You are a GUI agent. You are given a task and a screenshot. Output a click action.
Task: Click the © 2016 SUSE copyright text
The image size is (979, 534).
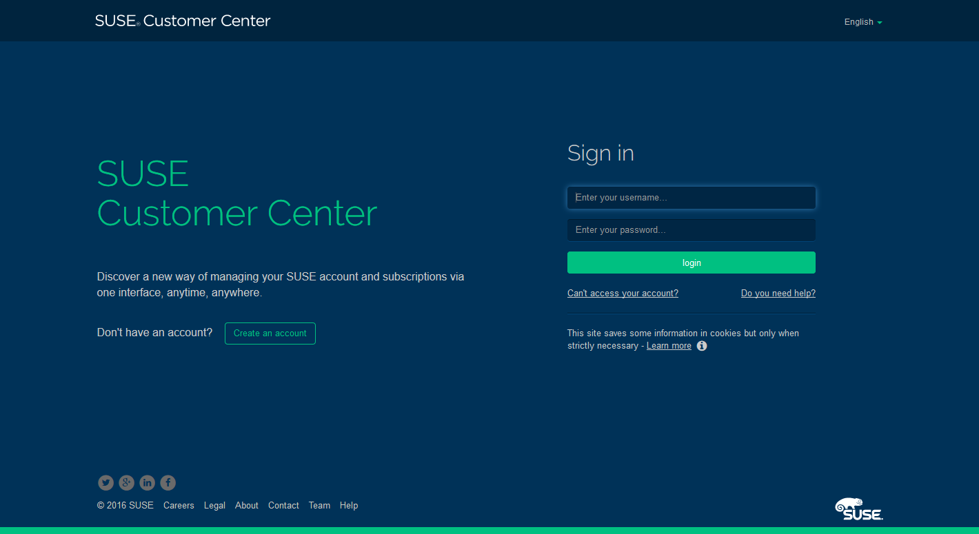pyautogui.click(x=125, y=506)
